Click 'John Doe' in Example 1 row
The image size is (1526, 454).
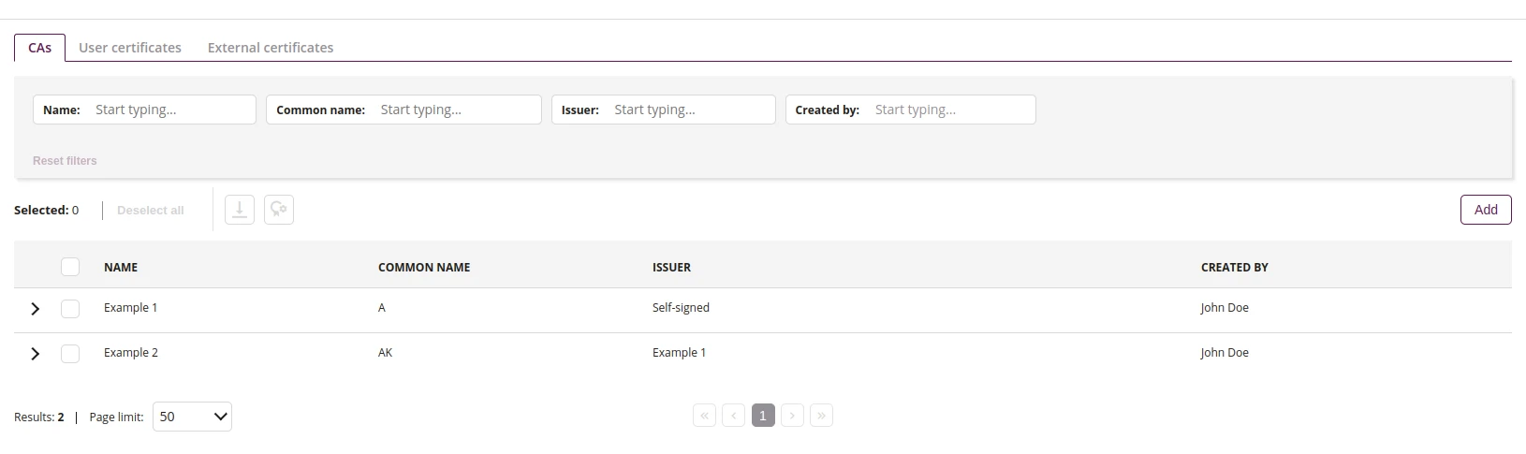(1225, 308)
